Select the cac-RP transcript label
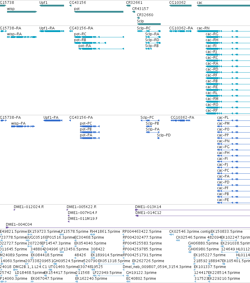This screenshot has width=250, height=283. coord(212,110)
